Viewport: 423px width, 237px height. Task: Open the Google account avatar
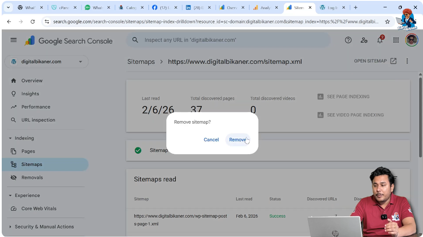(411, 41)
